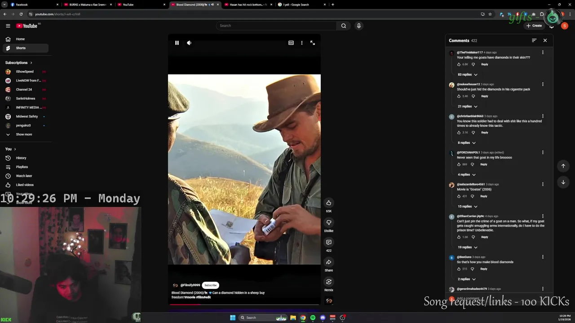Expand 8 replies under christianblair8663 comment
Viewport: 575px width, 323px height.
pyautogui.click(x=466, y=143)
